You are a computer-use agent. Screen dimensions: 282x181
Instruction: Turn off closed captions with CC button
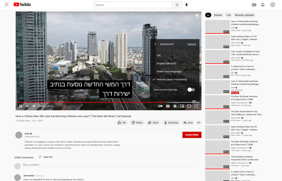168,106
